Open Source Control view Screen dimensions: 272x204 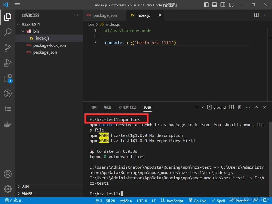click(8, 48)
